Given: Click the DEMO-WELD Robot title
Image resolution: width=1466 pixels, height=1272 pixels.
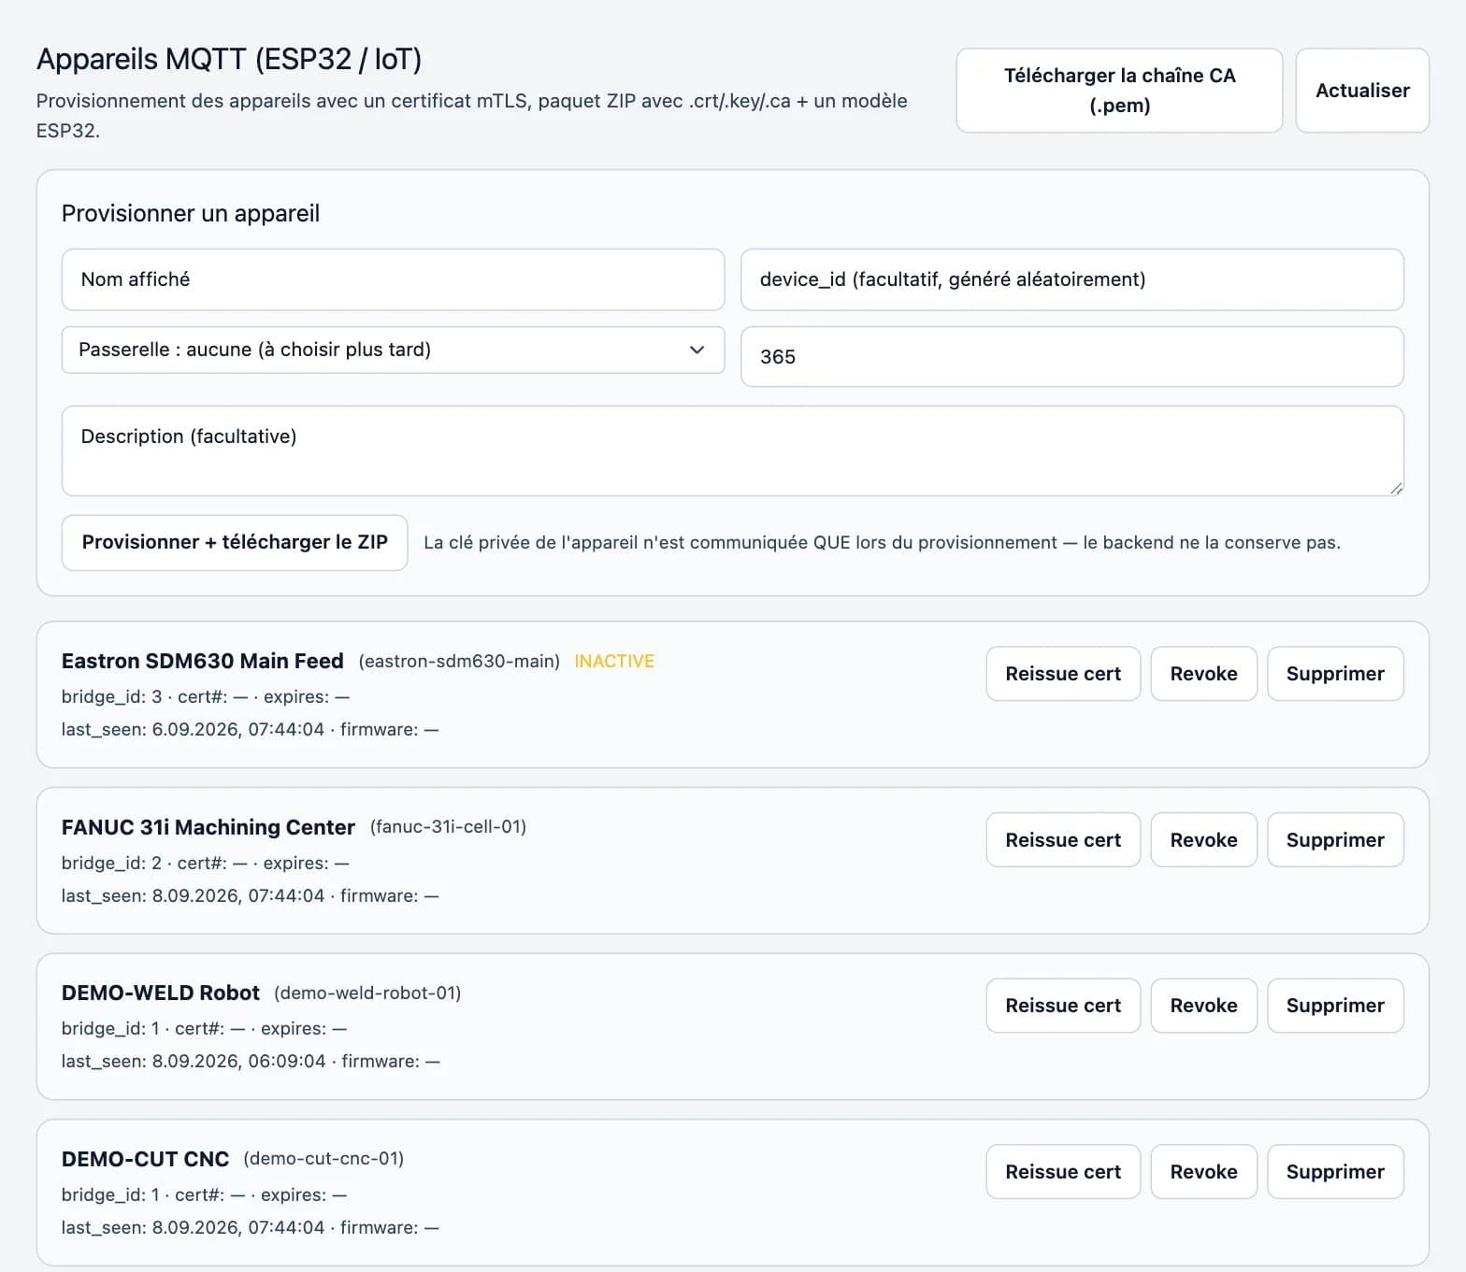Looking at the screenshot, I should [x=161, y=993].
